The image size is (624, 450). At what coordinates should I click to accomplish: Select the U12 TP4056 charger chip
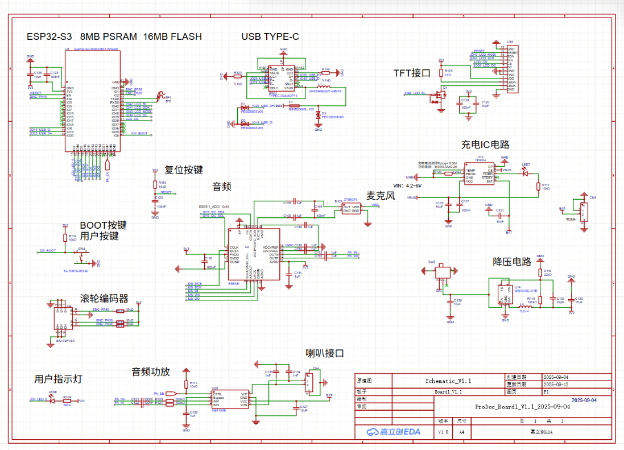[x=480, y=174]
